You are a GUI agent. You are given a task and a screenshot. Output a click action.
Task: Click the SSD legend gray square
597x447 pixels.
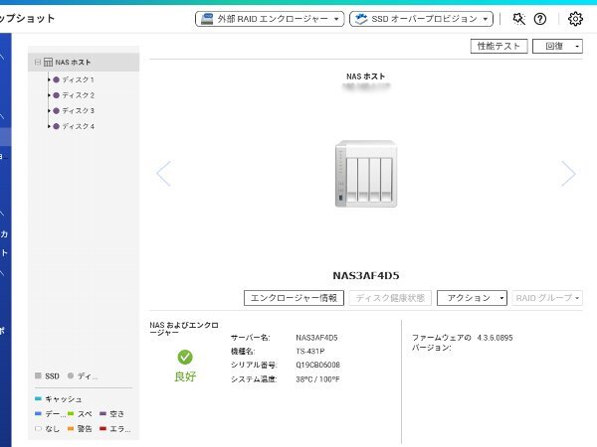[38, 375]
